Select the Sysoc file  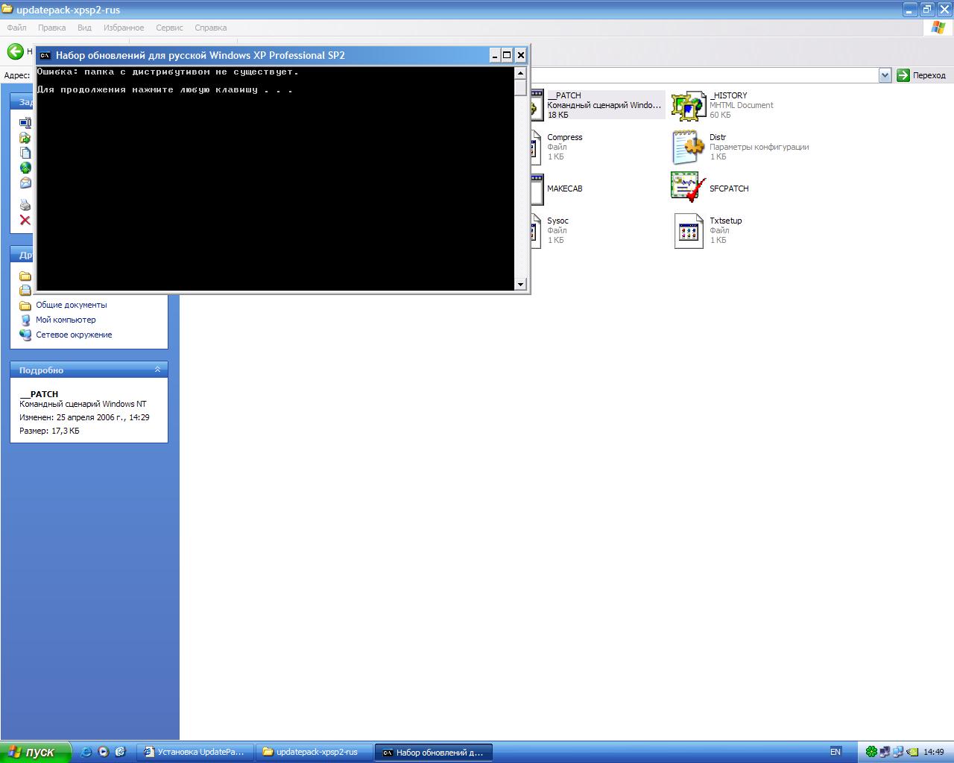click(549, 230)
